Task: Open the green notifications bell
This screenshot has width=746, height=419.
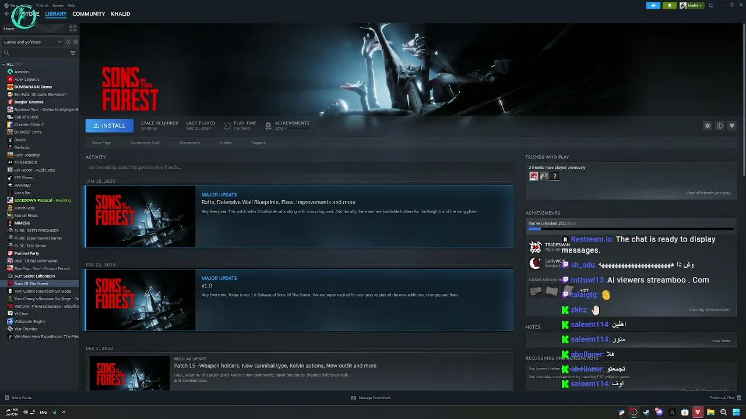Action: [670, 5]
